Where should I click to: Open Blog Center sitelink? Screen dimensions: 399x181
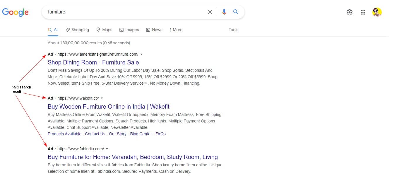[x=141, y=134]
